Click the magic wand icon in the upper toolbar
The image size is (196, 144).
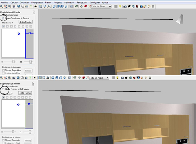click(149, 6)
